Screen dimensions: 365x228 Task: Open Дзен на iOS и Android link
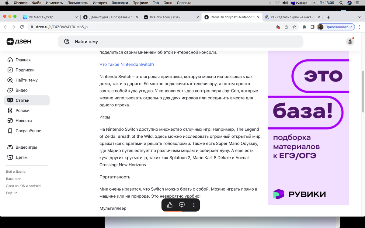pos(23,186)
